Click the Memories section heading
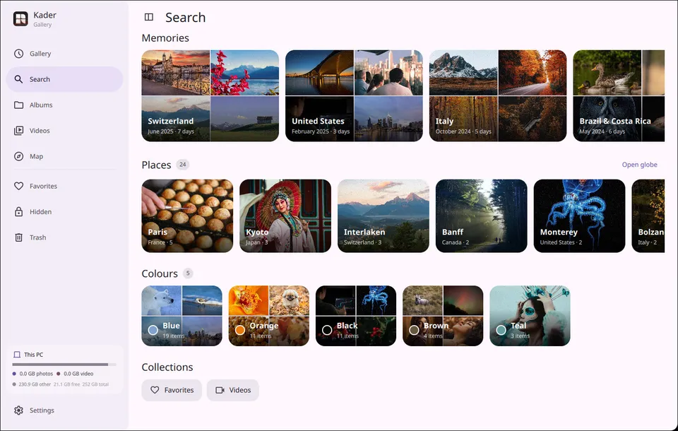 click(165, 38)
